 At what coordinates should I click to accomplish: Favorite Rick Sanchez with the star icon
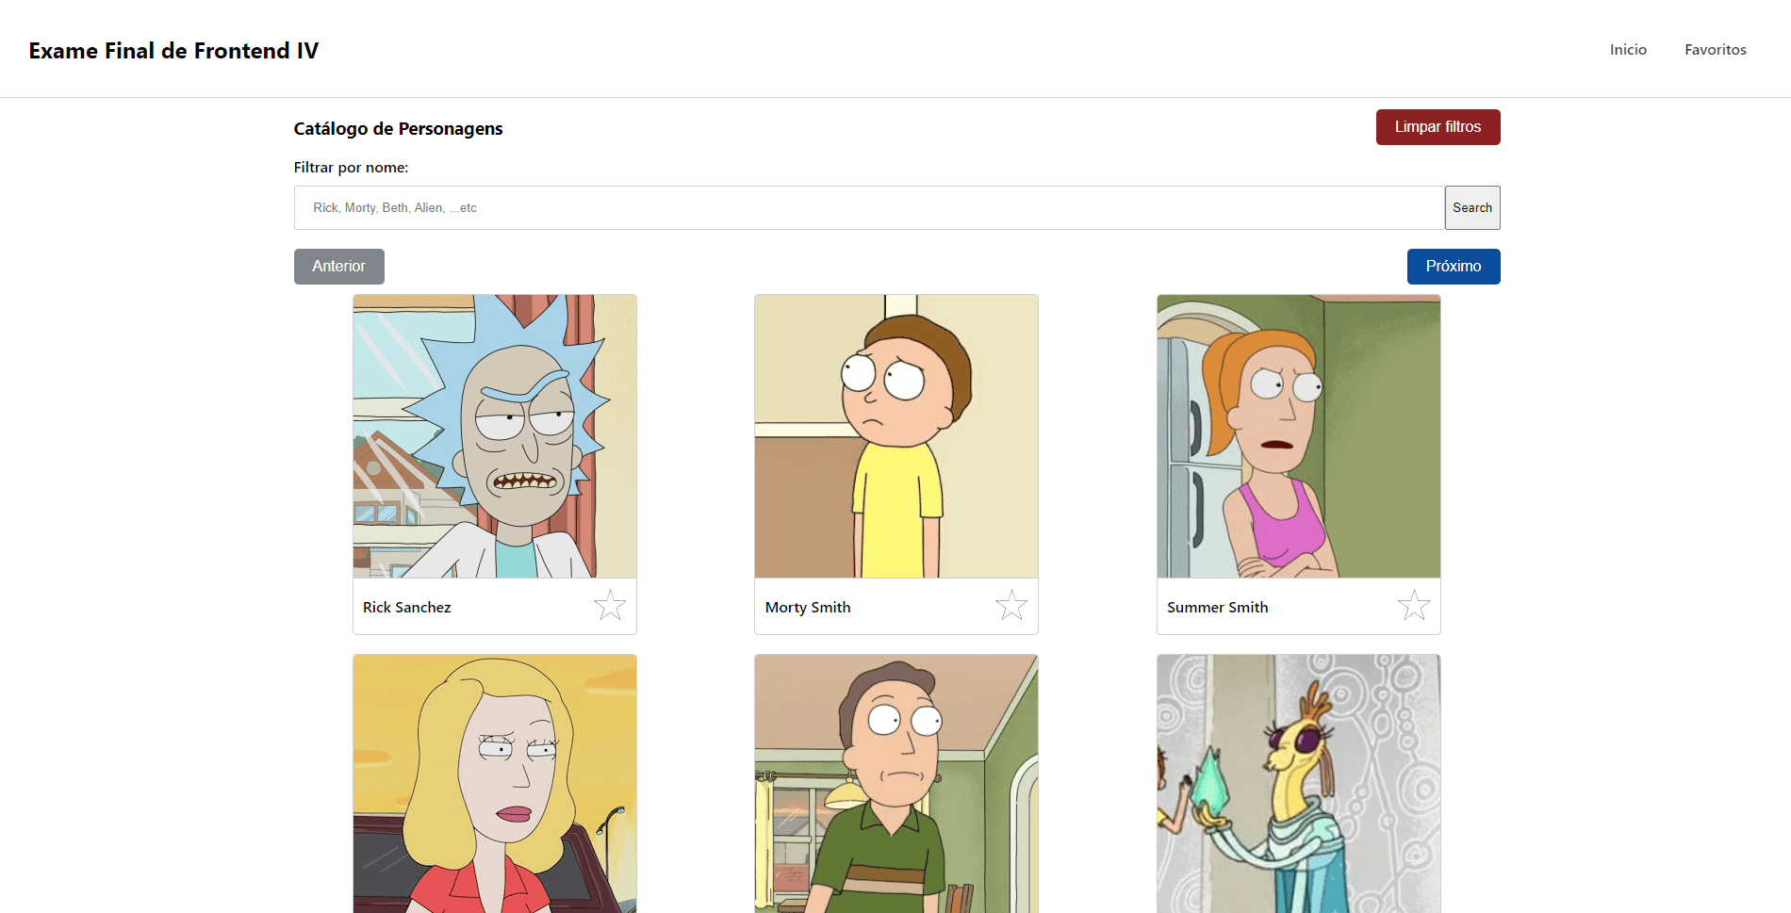click(610, 605)
